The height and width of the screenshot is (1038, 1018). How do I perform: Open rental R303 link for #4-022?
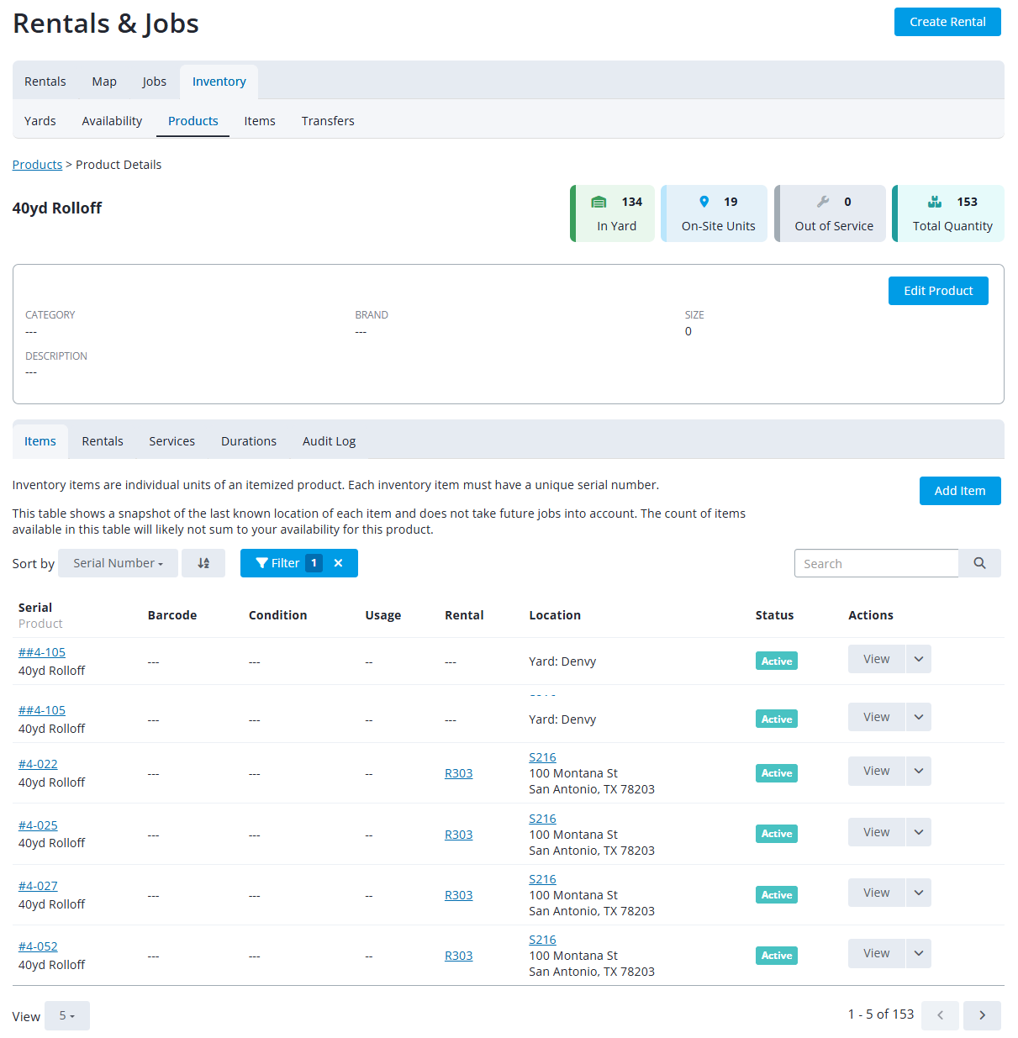pos(458,773)
